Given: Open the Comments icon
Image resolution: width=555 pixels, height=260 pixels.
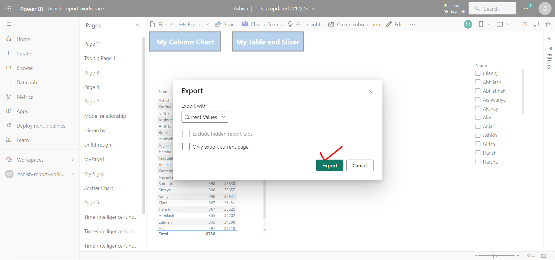Looking at the screenshot, I should coord(536,24).
